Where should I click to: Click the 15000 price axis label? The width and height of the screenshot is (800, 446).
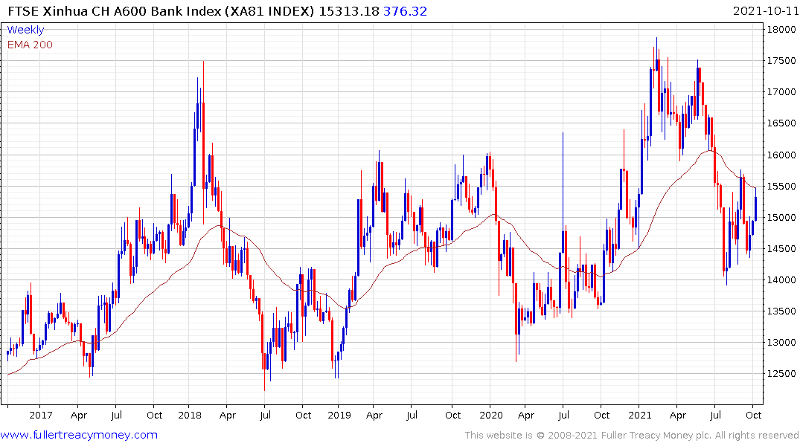click(x=781, y=218)
